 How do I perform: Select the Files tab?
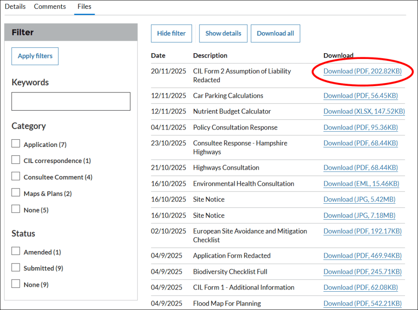84,7
